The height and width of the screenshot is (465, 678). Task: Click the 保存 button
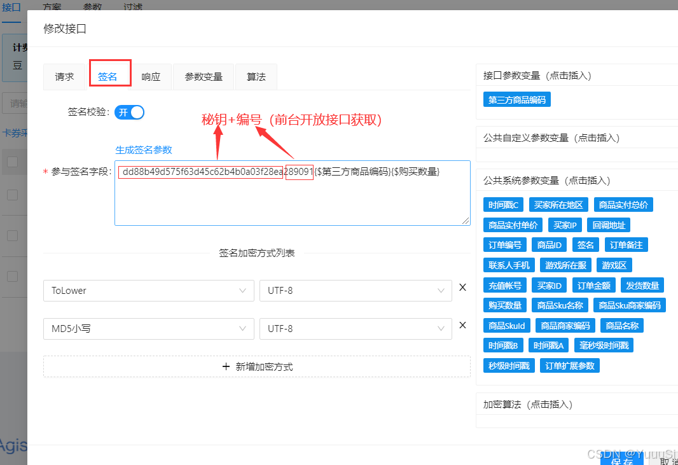(x=621, y=459)
